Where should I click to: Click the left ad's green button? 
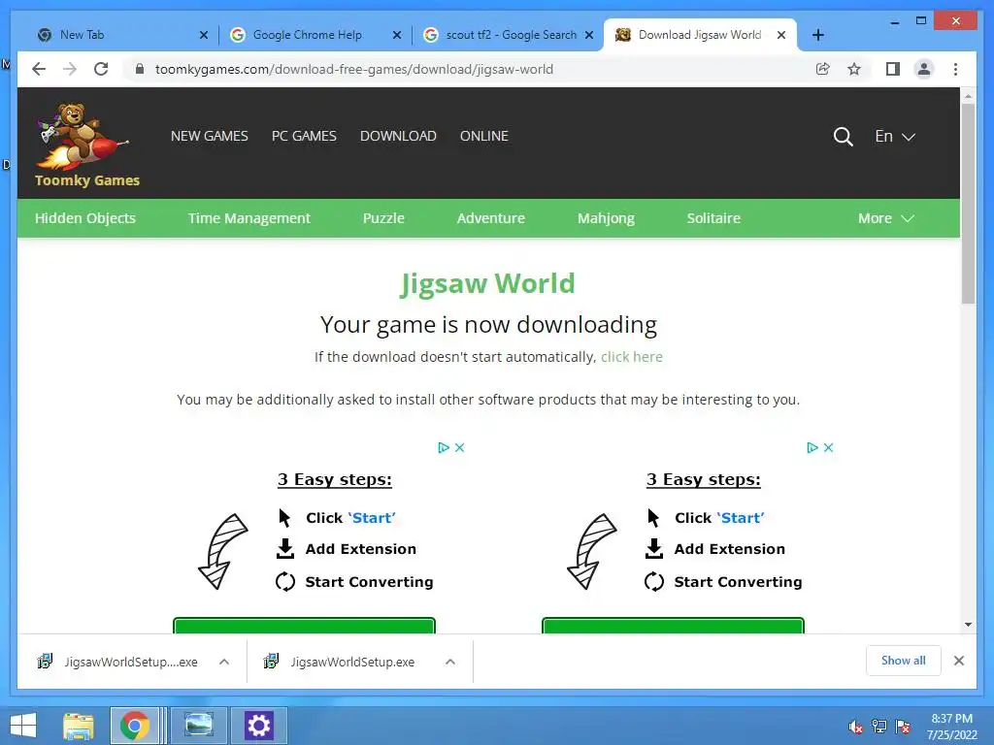tap(304, 626)
